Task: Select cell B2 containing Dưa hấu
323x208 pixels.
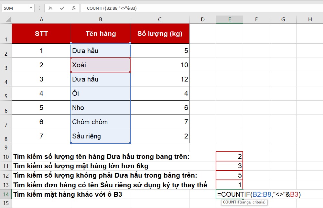Action: [101, 51]
